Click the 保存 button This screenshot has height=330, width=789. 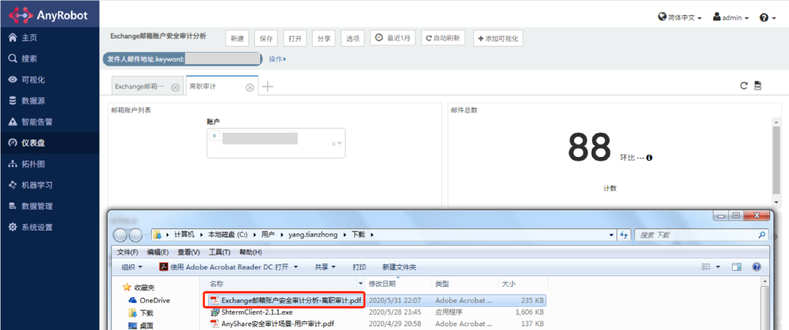(266, 39)
